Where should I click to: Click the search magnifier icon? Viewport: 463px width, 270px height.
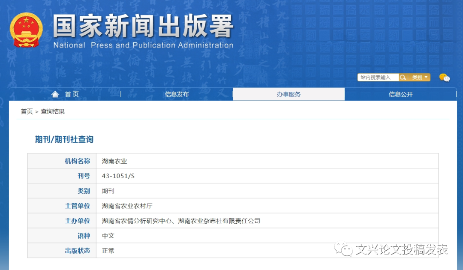[403, 77]
